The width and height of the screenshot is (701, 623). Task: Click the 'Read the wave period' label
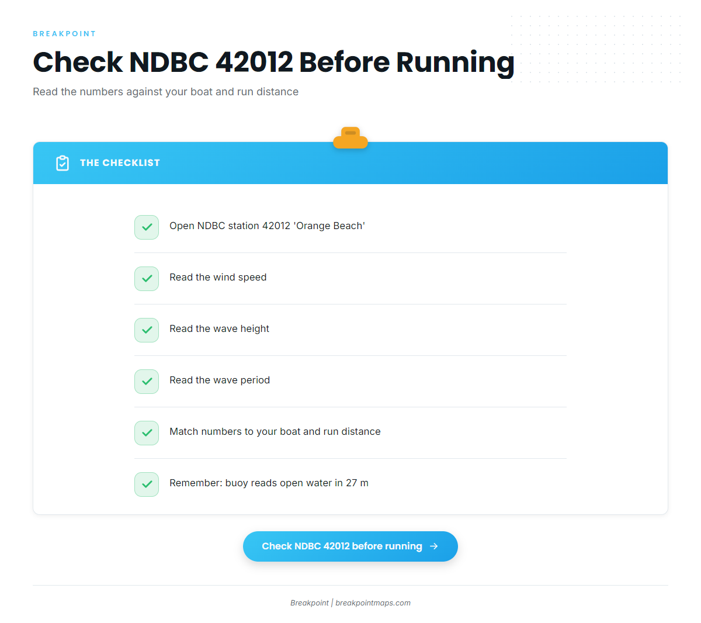pyautogui.click(x=220, y=380)
